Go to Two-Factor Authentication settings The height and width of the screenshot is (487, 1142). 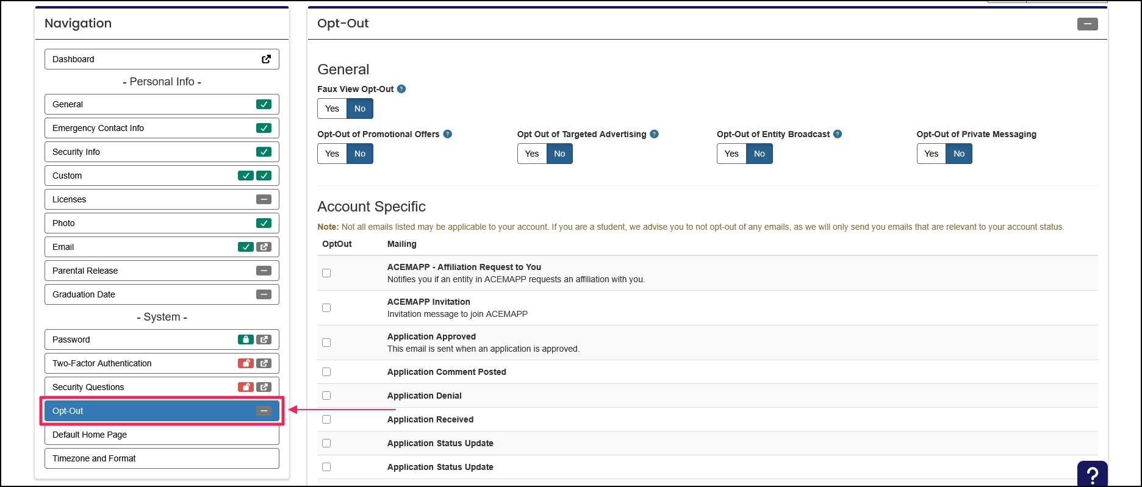click(162, 363)
